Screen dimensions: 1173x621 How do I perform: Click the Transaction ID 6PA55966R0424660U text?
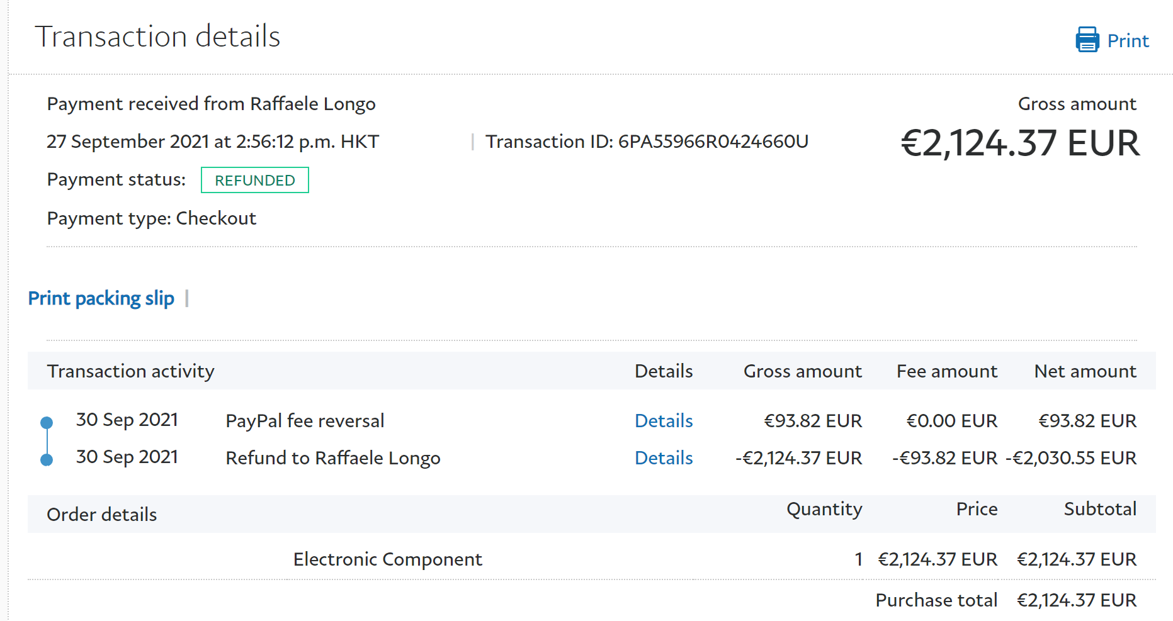coord(647,142)
